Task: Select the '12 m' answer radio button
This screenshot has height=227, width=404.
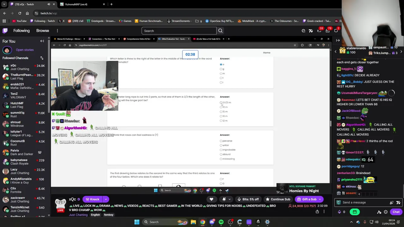Action: 221,121
